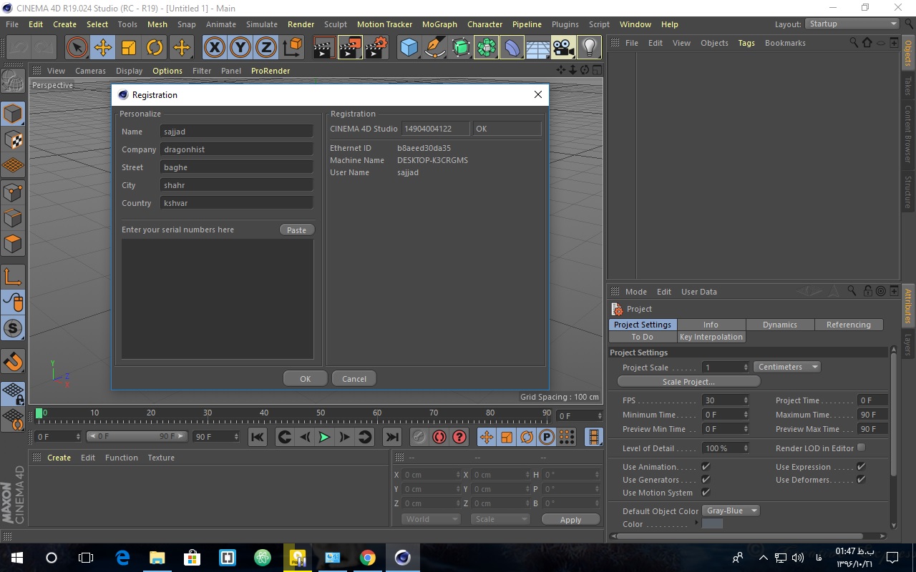Activate the Rotate tool in top toolbar

tap(155, 48)
